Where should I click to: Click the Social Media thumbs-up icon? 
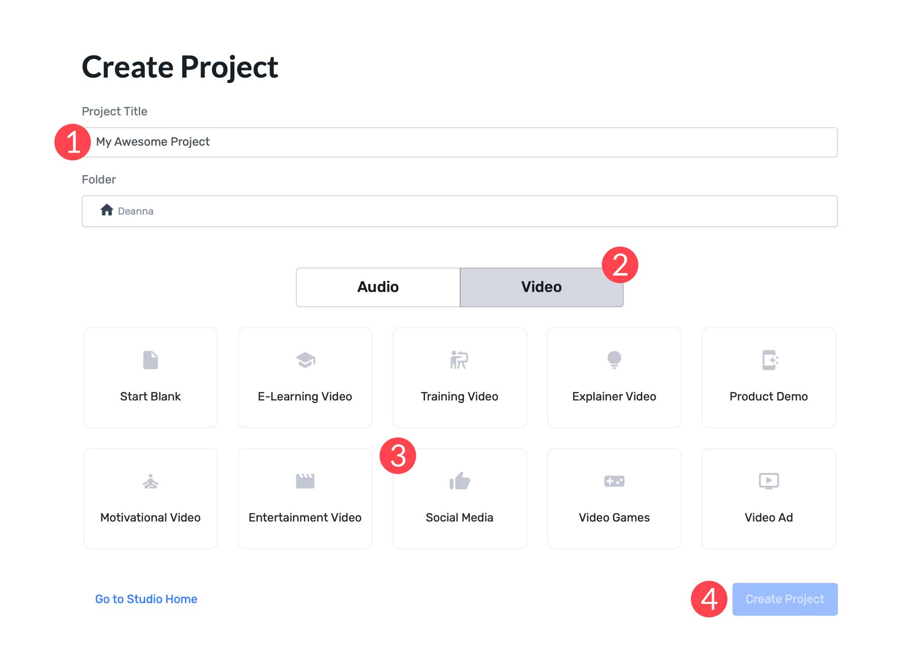(x=459, y=481)
